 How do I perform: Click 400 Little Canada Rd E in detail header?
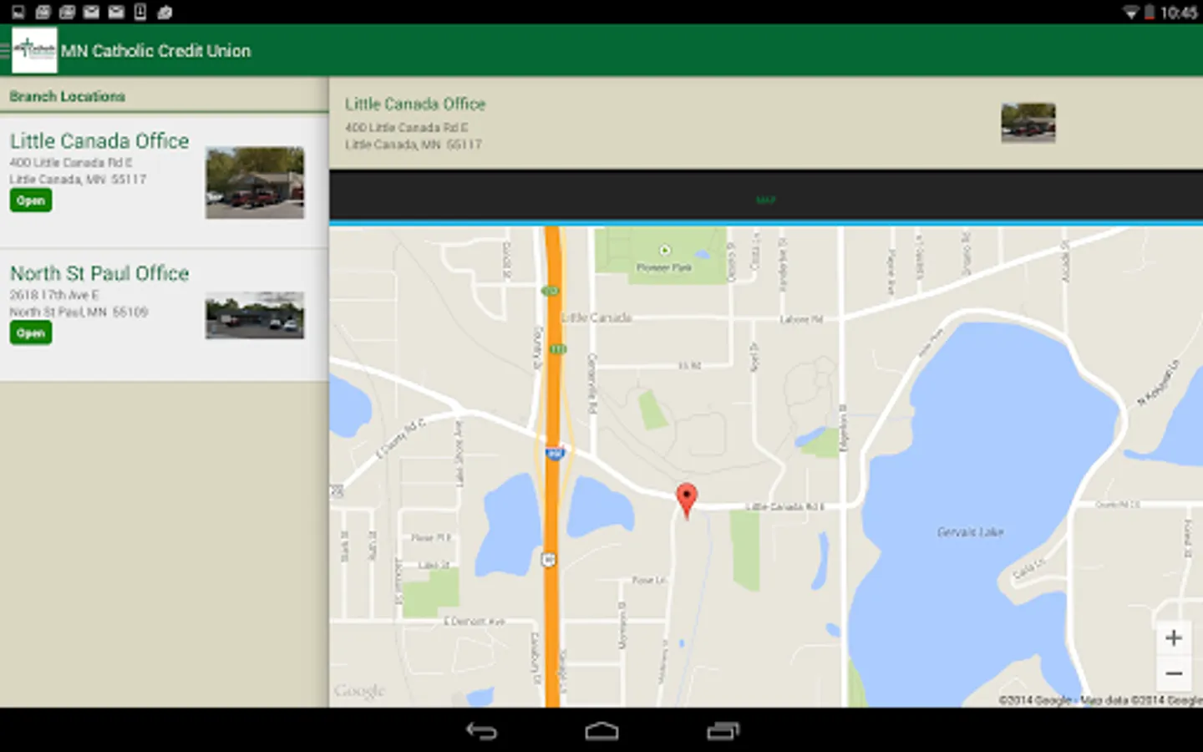click(407, 128)
